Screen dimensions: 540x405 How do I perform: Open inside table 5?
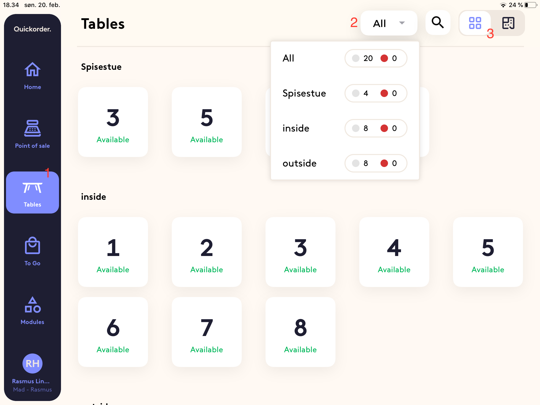click(488, 252)
